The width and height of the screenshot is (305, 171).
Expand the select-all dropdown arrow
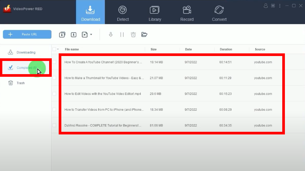[58, 49]
